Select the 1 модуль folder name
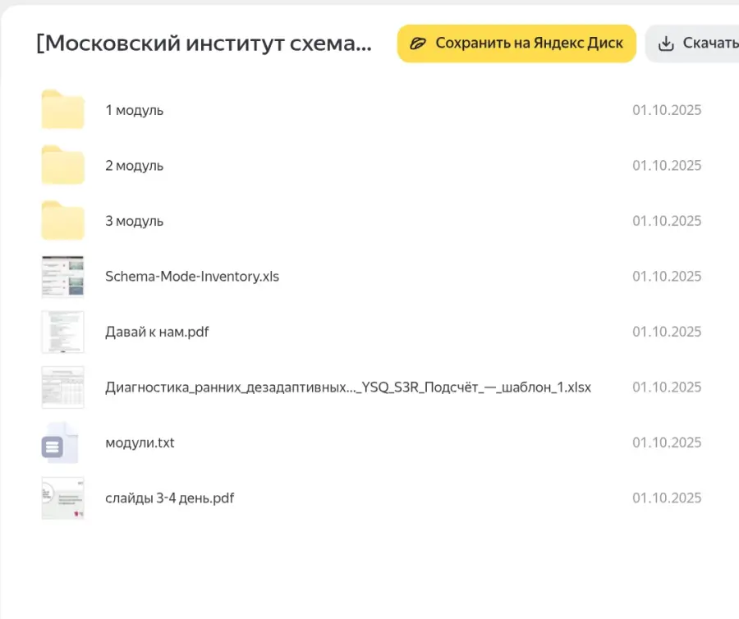Viewport: 739px width, 619px height. 135,110
